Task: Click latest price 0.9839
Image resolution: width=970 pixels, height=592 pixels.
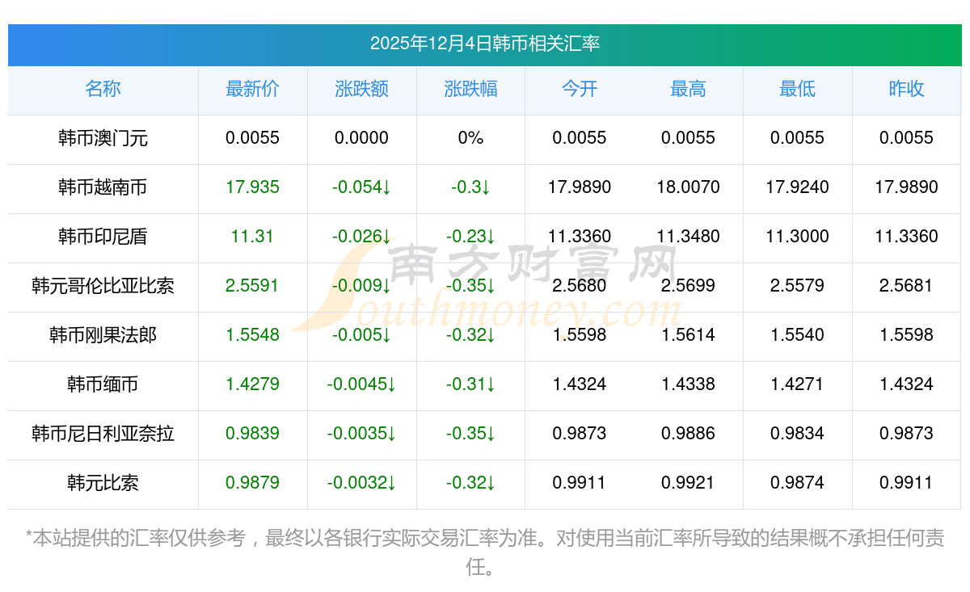Action: tap(252, 434)
